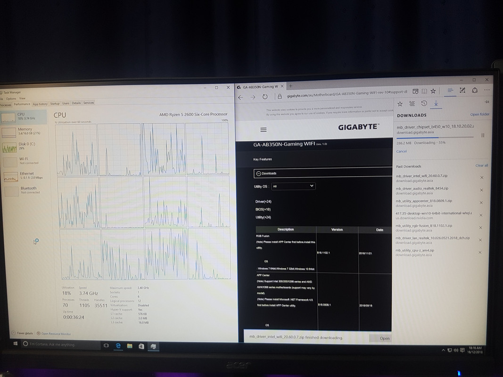The image size is (503, 377).
Task: Remove mb_utility_rgb-fusion_B18.1102.1.zip from list
Action: click(480, 227)
